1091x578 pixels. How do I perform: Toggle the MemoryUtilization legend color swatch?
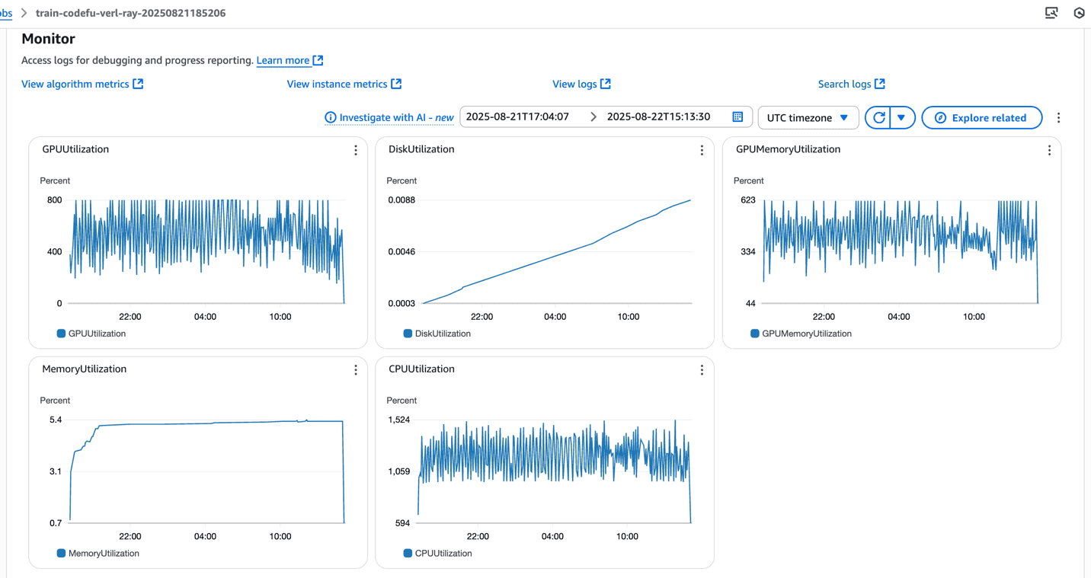(x=61, y=554)
